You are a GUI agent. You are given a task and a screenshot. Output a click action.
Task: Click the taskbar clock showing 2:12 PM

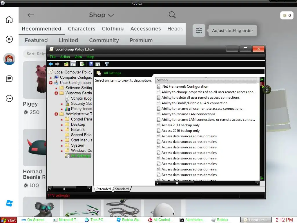[x=284, y=220]
